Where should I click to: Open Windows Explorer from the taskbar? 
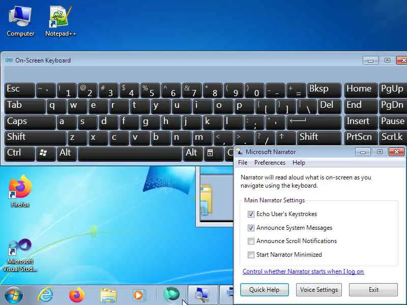(x=108, y=295)
